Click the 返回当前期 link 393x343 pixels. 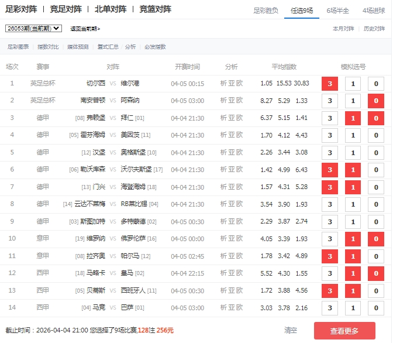[85, 29]
